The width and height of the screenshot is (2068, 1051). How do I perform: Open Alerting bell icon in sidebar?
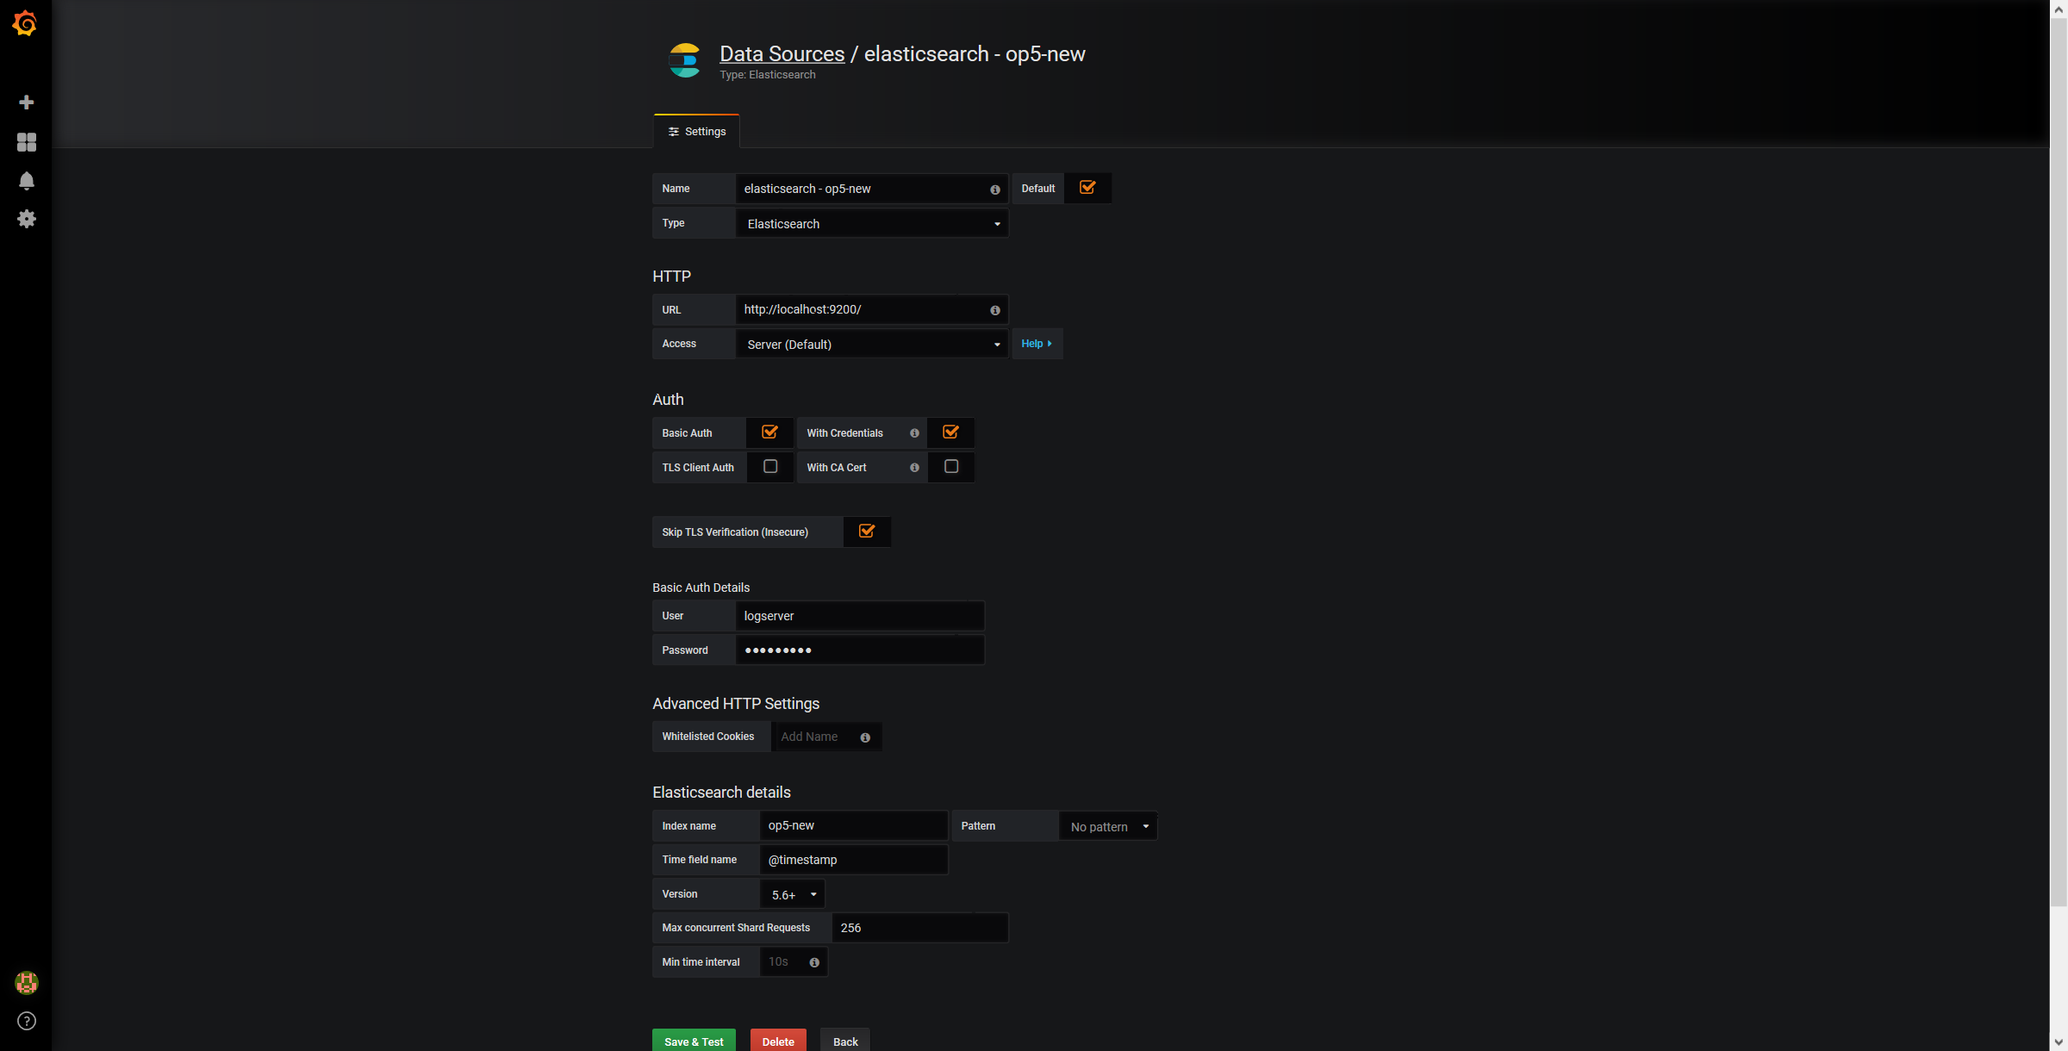point(27,181)
